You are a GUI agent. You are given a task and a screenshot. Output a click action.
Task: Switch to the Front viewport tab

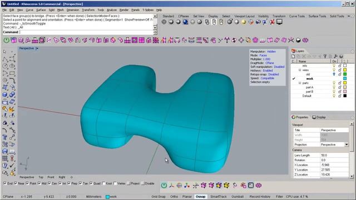(x=51, y=177)
